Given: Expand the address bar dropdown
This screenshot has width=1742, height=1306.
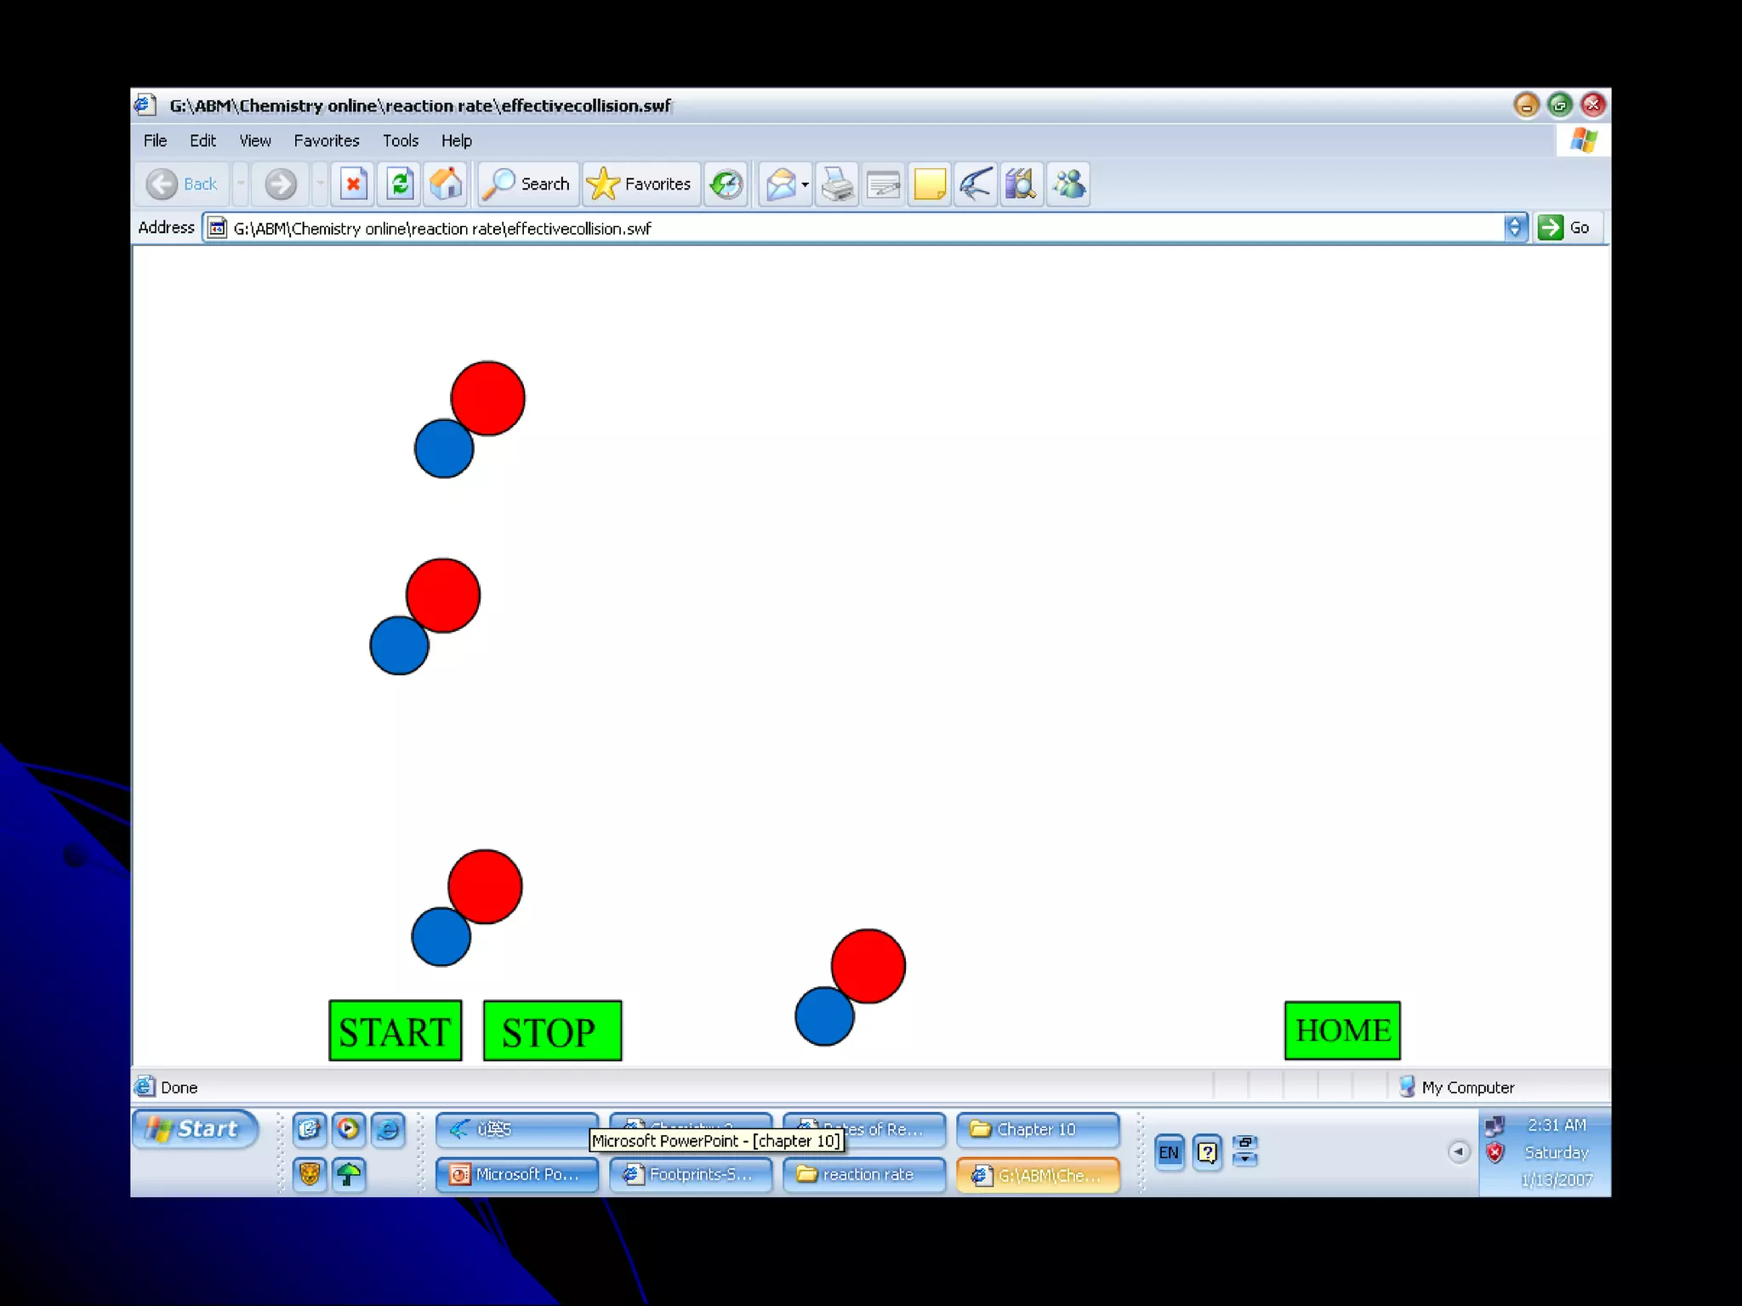Looking at the screenshot, I should pyautogui.click(x=1515, y=228).
